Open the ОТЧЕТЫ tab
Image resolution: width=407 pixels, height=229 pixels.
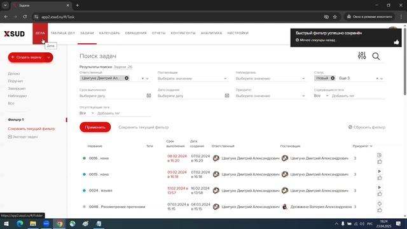click(158, 33)
